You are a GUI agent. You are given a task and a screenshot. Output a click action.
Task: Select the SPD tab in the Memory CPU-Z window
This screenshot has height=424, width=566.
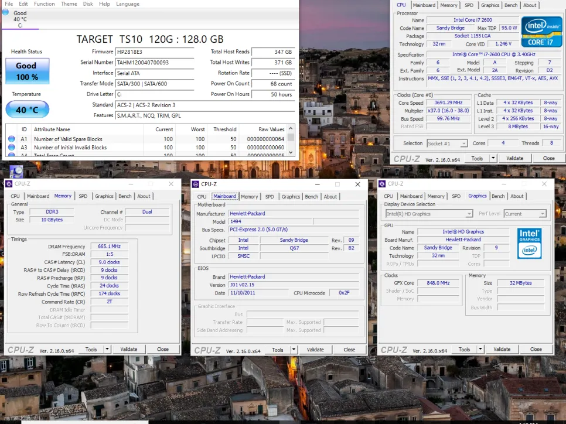83,196
